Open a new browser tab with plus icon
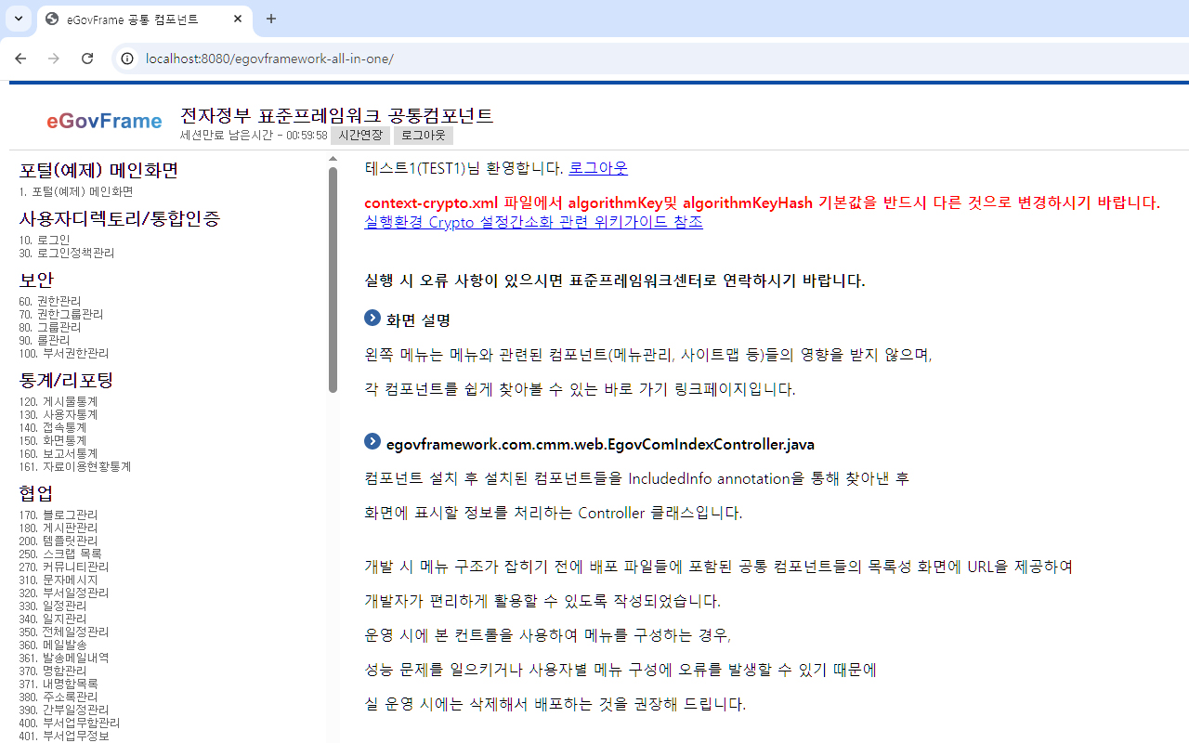Screen dimensions: 1189x743 pyautogui.click(x=271, y=19)
